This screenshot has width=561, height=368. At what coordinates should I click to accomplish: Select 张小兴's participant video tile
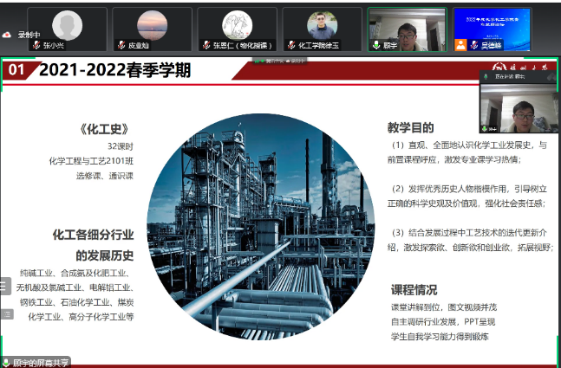coord(68,28)
